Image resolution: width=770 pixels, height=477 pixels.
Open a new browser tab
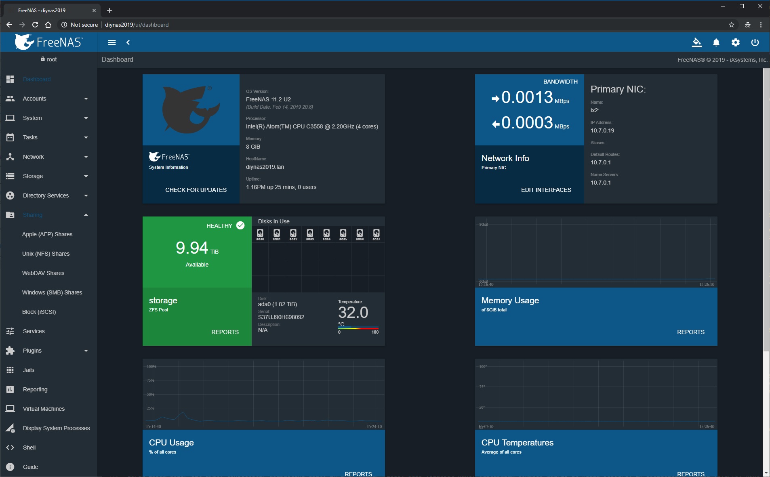[109, 11]
